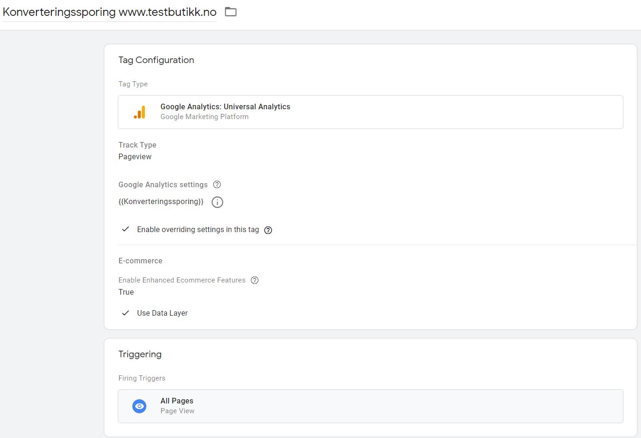Click the Pageview track type value
Screen dimensions: 641x438
(135, 156)
